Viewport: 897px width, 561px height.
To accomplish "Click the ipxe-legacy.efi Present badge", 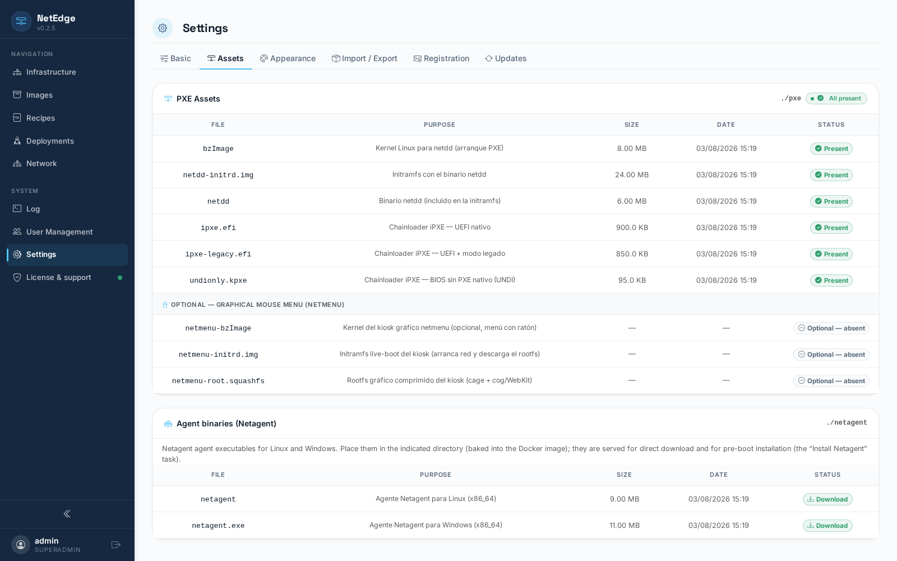I will [x=831, y=254].
